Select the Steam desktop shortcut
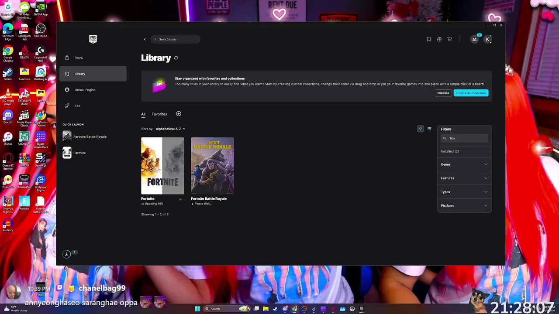The image size is (559, 314). point(8,73)
